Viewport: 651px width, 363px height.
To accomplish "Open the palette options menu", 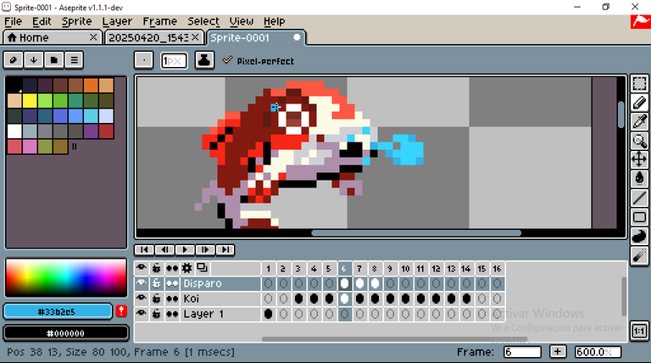I will (75, 60).
